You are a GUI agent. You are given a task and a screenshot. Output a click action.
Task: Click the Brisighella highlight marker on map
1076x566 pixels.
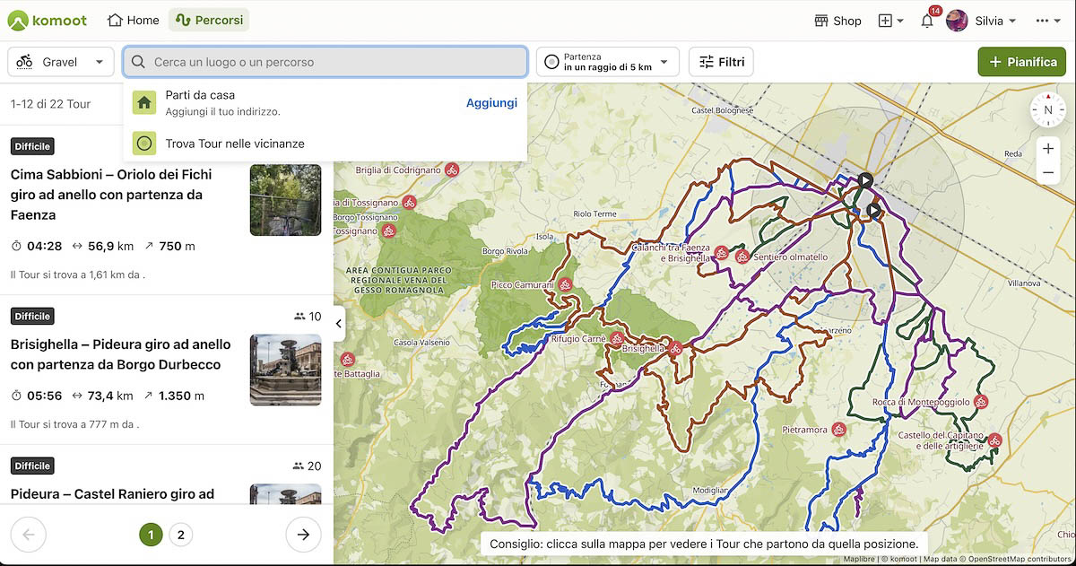(x=675, y=348)
